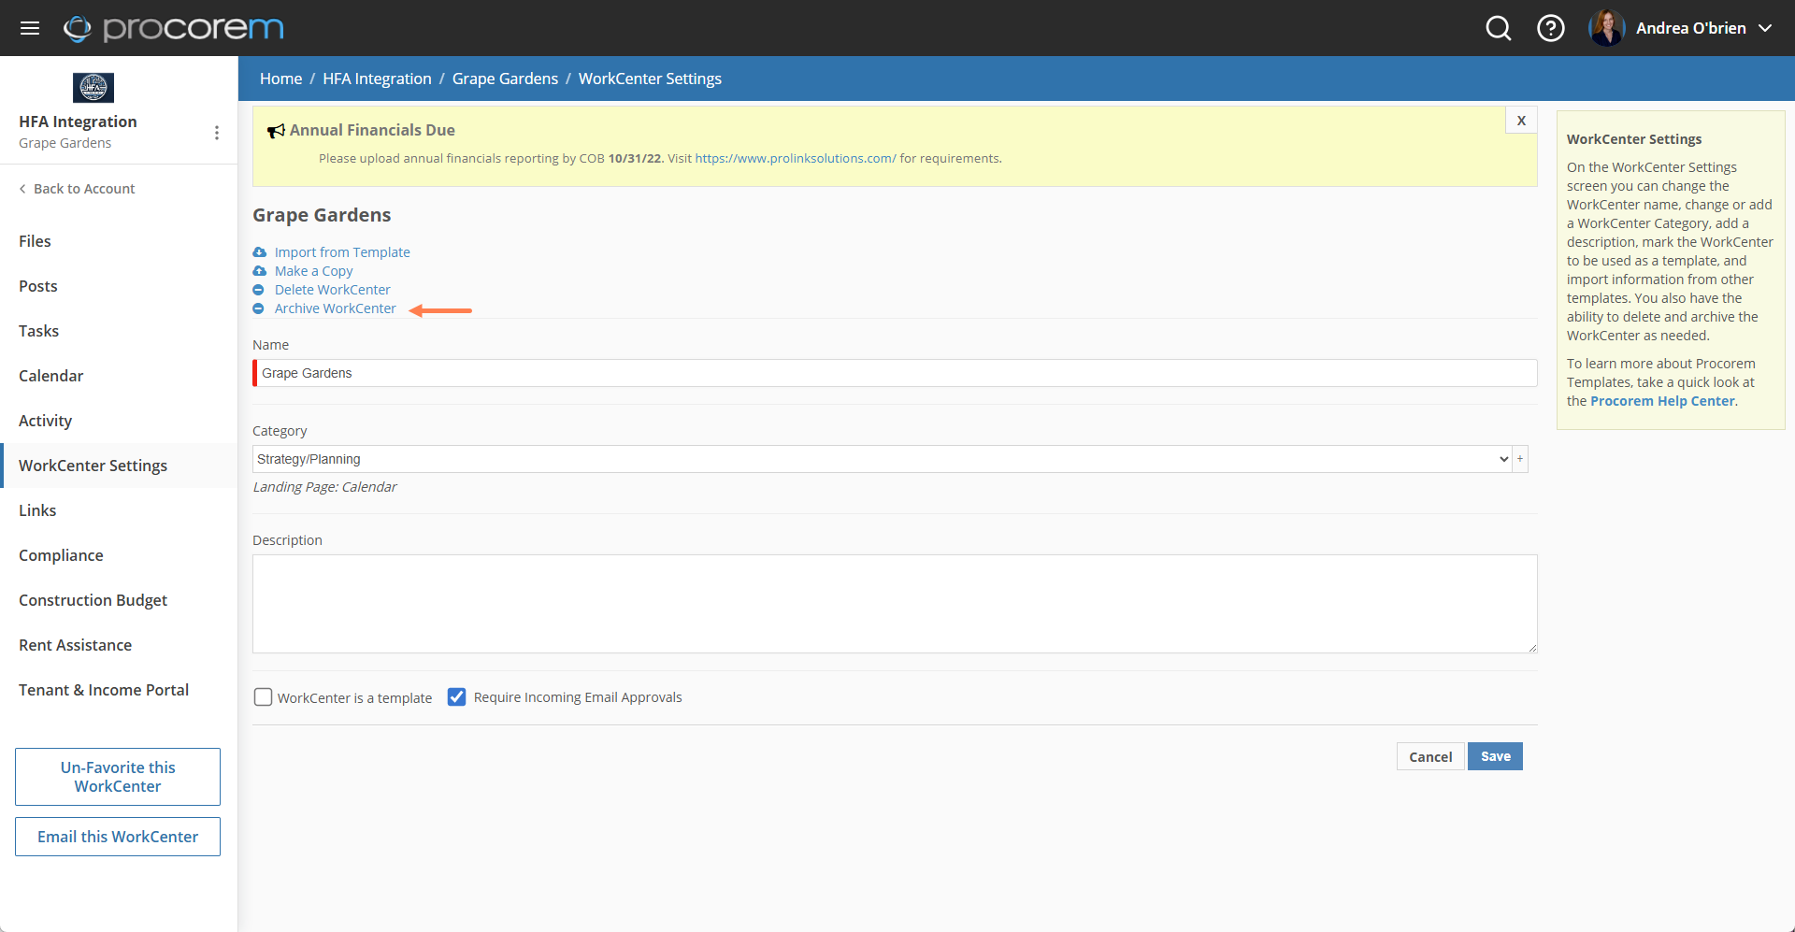Open Links in the sidebar

click(119, 510)
